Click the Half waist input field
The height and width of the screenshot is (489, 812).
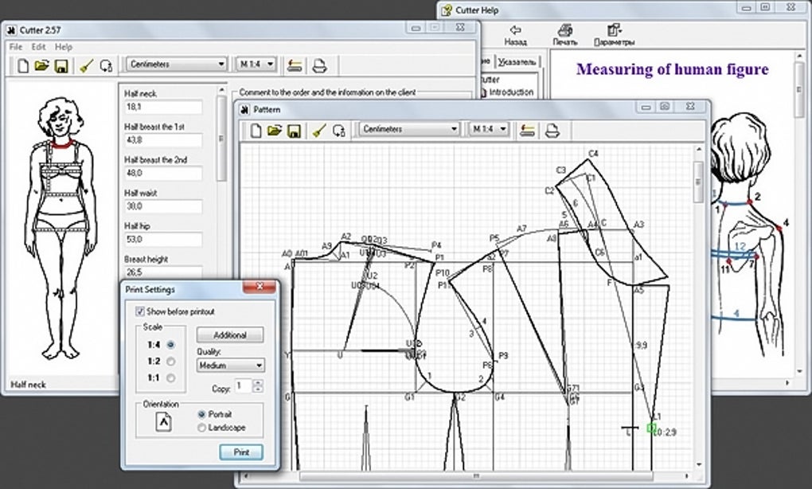[x=162, y=206]
